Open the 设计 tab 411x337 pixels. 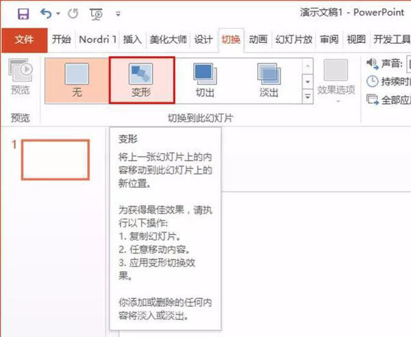[x=203, y=40]
